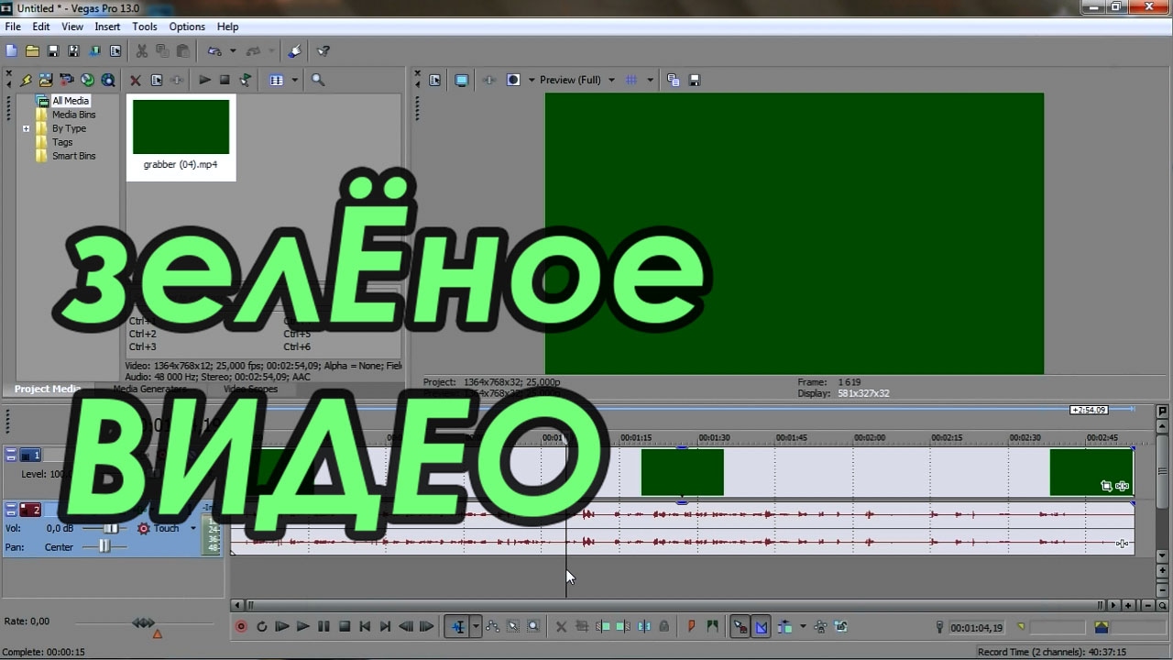Open the Options menu
This screenshot has height=660, width=1173.
[187, 27]
